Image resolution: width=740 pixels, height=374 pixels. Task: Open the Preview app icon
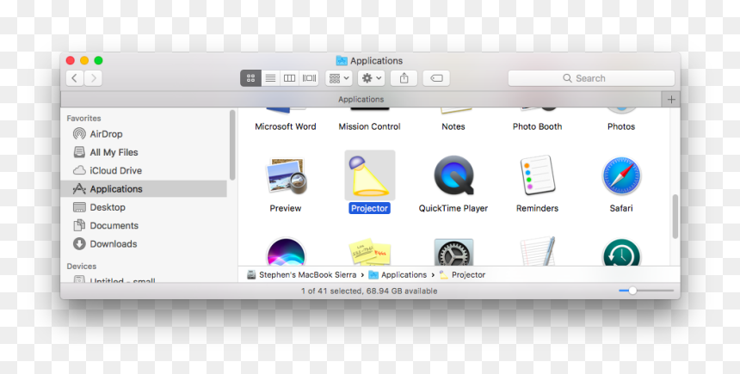286,176
